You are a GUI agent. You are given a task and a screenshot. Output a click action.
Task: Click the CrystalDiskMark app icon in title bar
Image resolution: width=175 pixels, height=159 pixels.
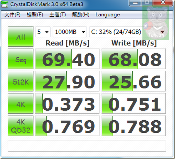coord(4,4)
